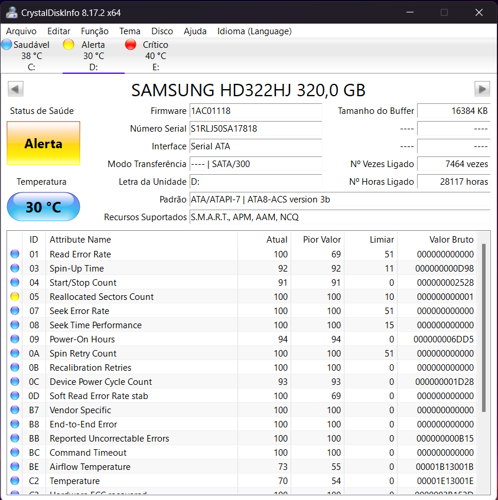Open the Editar menu
Viewport: 498px width, 500px height.
pyautogui.click(x=58, y=31)
